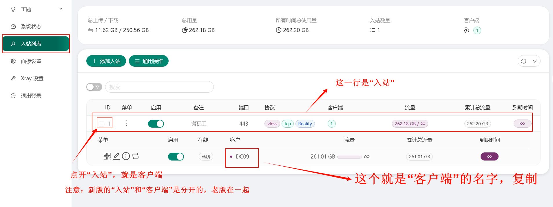This screenshot has width=553, height=207.
Task: Click the 通用操作 button
Action: coord(149,61)
